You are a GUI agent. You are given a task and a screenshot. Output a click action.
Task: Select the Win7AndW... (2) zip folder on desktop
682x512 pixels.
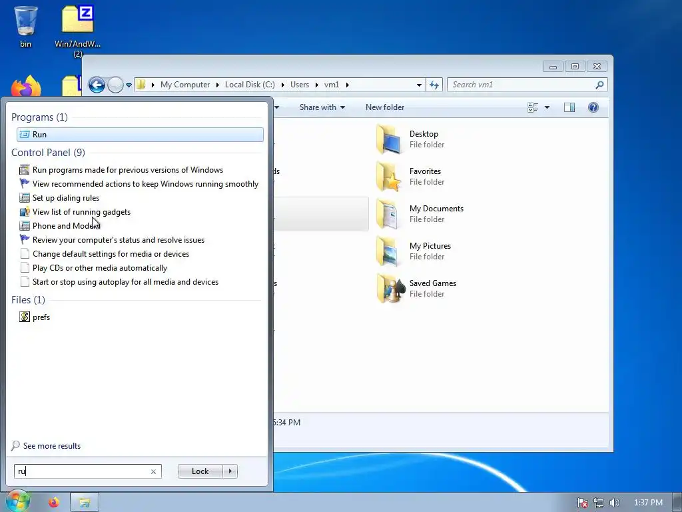click(77, 31)
